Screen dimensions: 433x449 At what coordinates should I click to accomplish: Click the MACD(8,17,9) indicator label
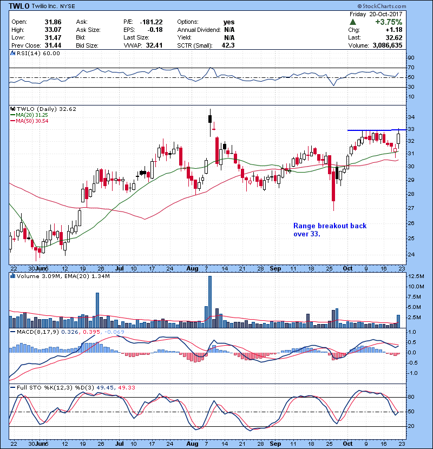point(38,332)
